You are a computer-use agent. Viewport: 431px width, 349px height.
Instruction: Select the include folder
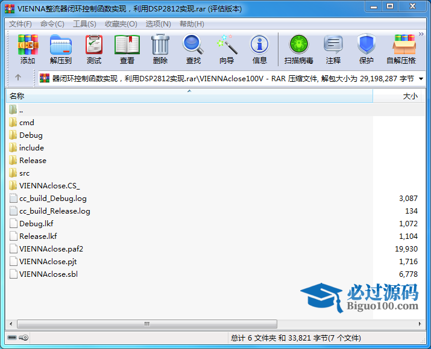pos(27,148)
